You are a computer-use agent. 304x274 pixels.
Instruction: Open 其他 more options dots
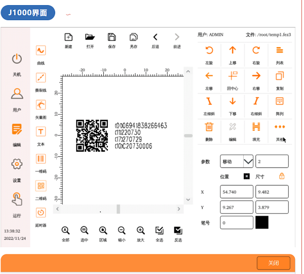[280, 127]
